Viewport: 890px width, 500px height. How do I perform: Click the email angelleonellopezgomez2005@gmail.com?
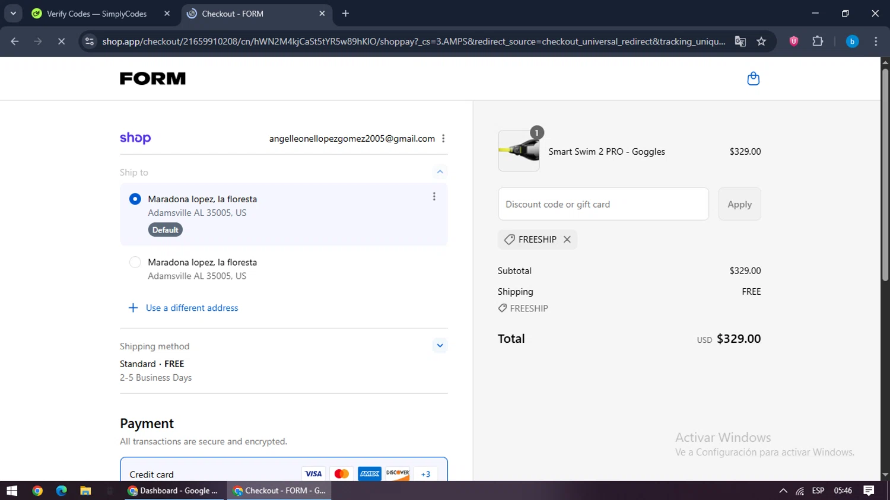click(352, 138)
